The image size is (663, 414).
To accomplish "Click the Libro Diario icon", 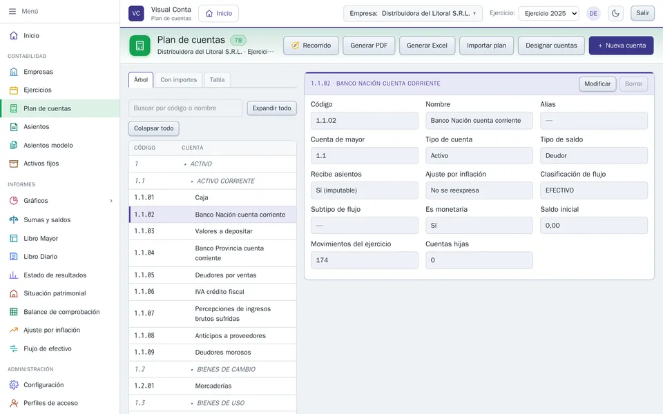I will (x=14, y=257).
